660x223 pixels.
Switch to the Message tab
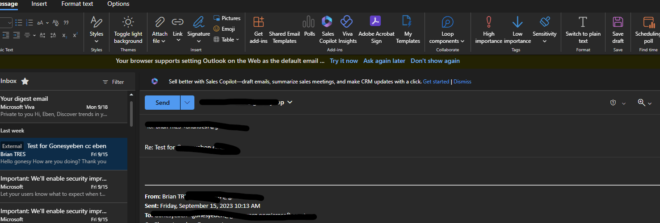(9, 4)
